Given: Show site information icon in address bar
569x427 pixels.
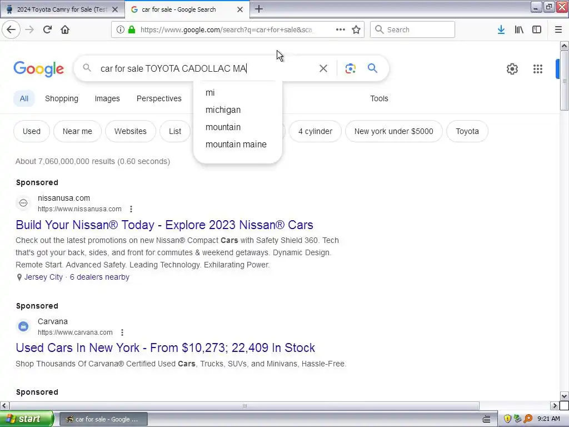Looking at the screenshot, I should (121, 29).
